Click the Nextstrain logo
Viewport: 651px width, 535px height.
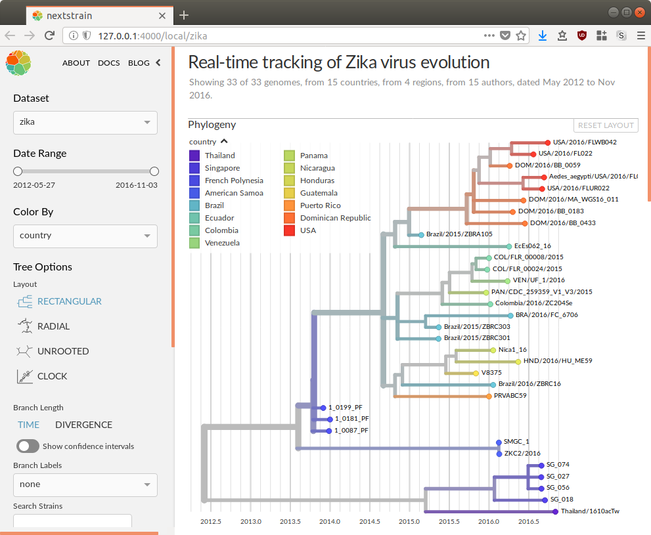[x=18, y=63]
